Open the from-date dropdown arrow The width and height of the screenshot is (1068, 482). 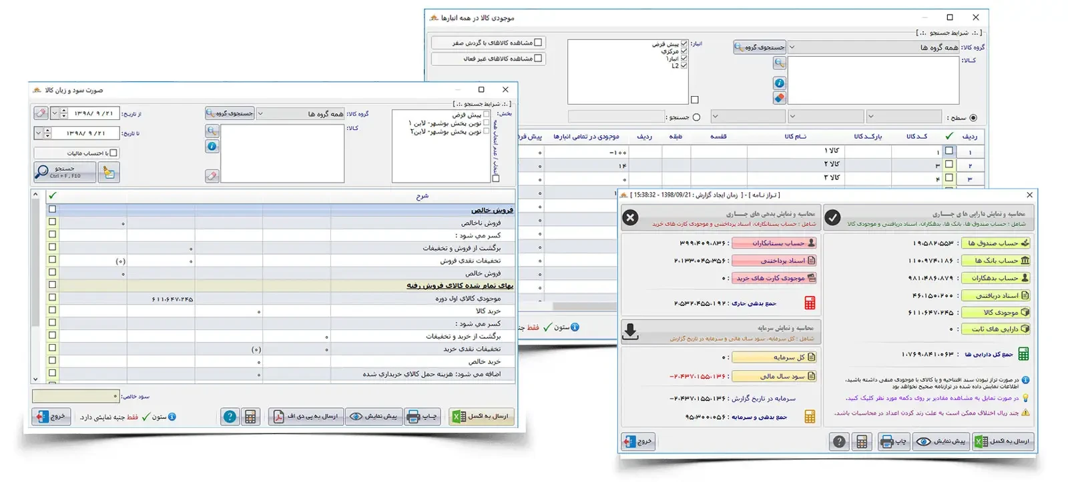tap(54, 113)
